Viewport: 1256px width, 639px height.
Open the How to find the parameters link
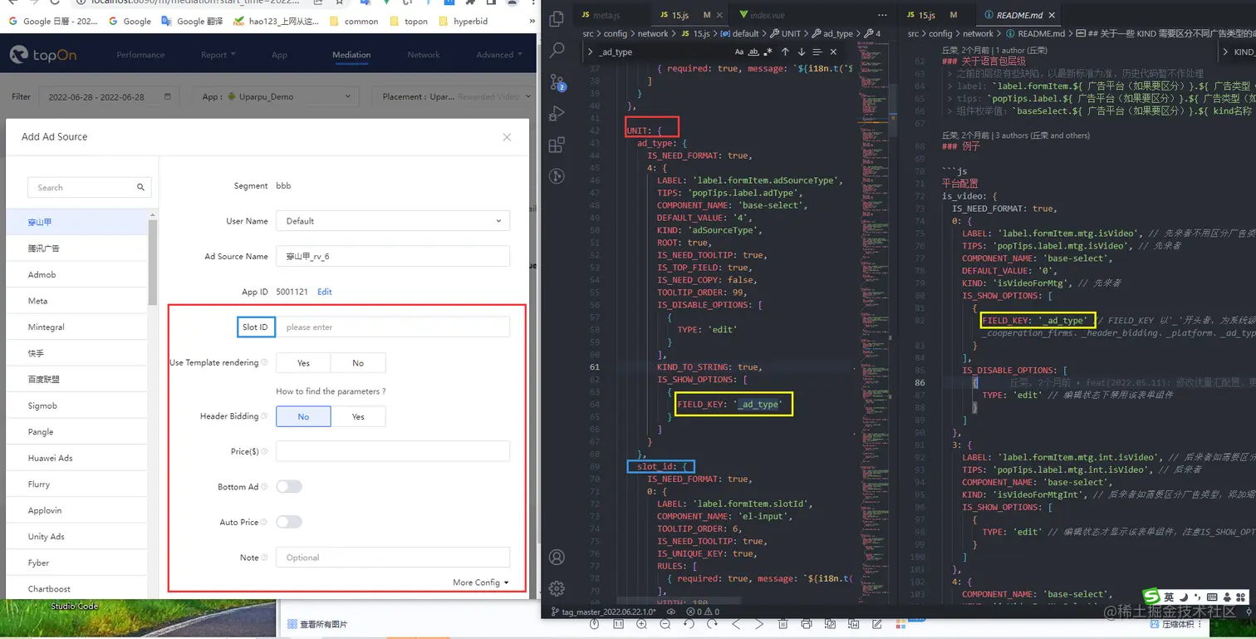[x=331, y=391]
